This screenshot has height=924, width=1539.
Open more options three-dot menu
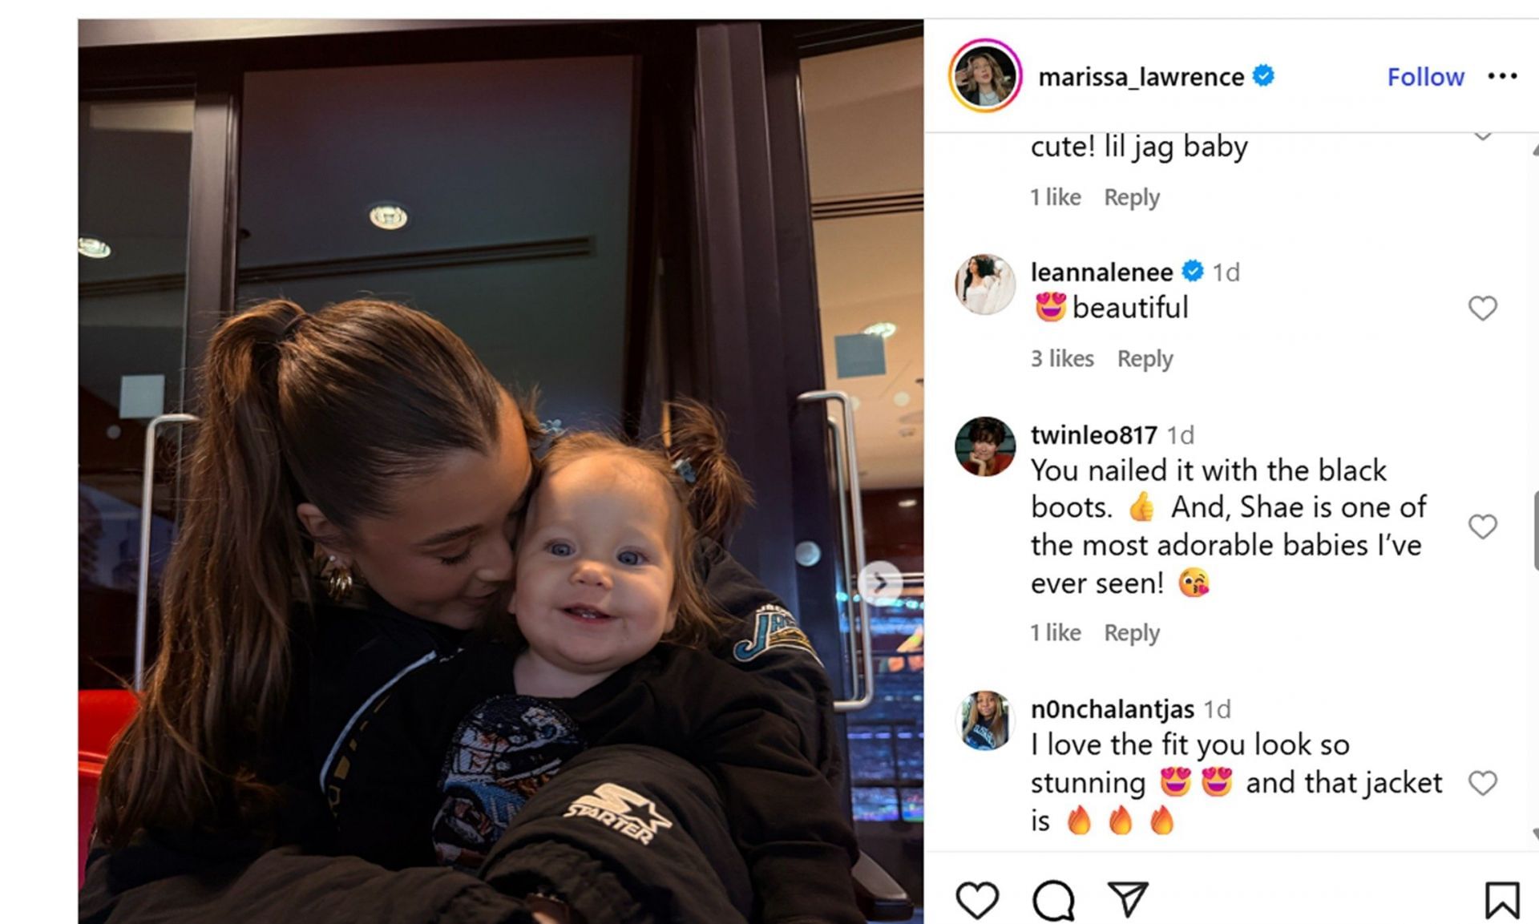[1502, 76]
